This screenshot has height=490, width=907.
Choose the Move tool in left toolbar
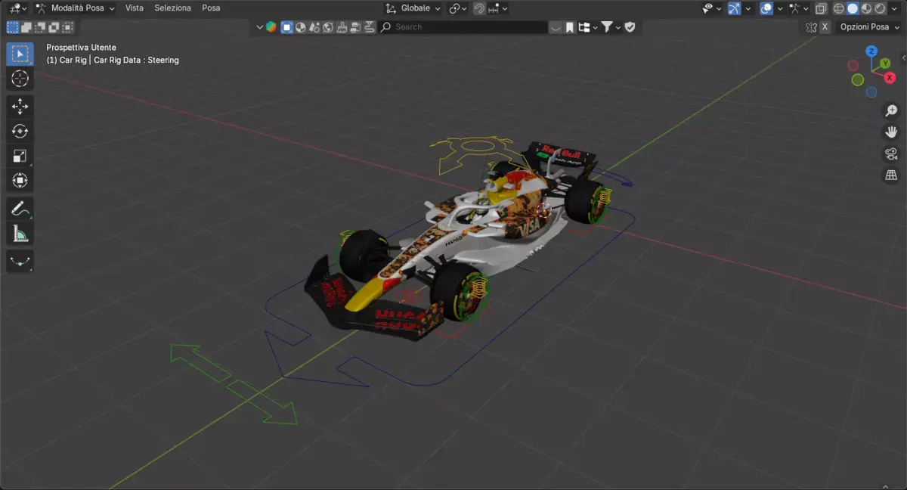tap(20, 107)
